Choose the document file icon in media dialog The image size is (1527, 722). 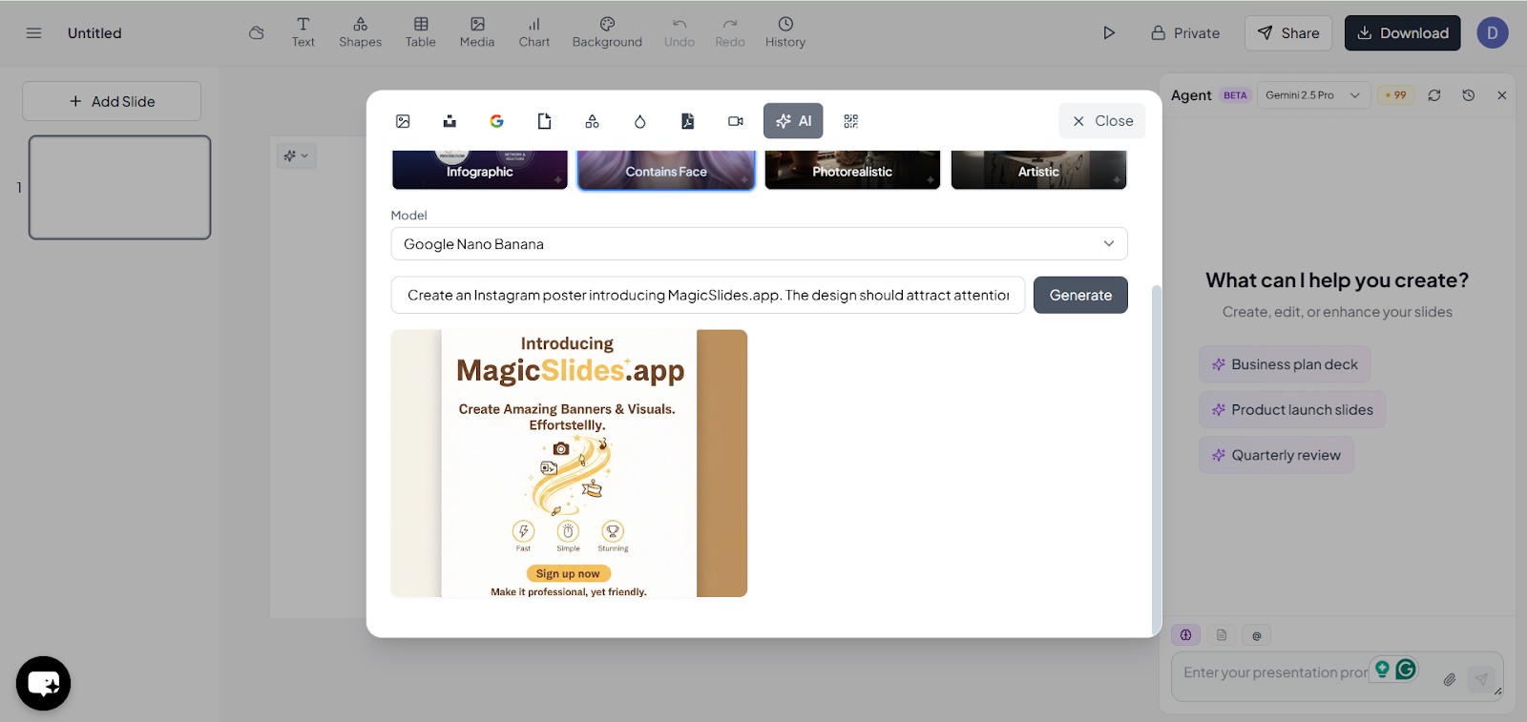(545, 121)
